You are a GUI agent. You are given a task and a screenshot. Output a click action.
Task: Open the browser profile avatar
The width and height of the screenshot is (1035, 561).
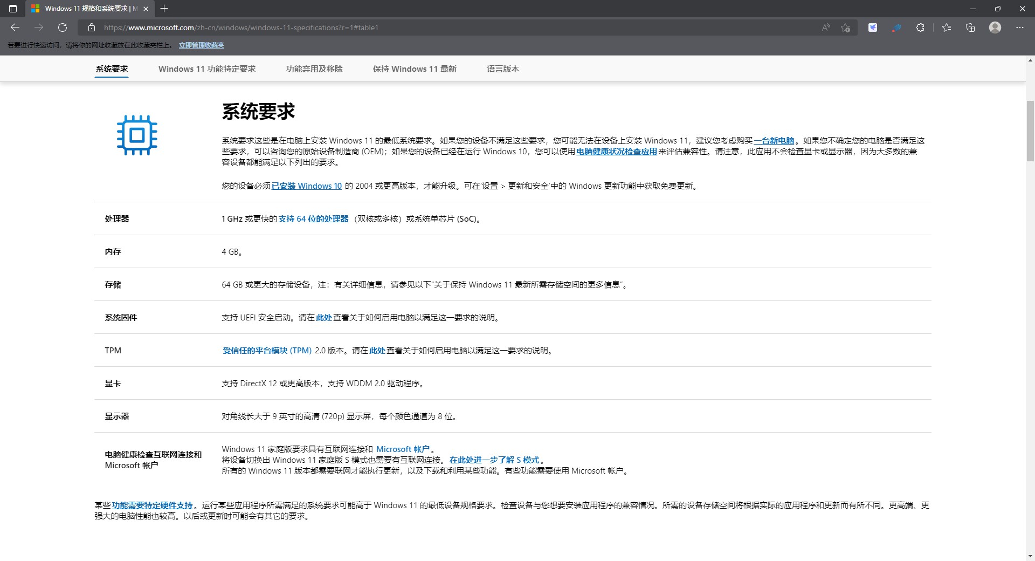coord(995,28)
